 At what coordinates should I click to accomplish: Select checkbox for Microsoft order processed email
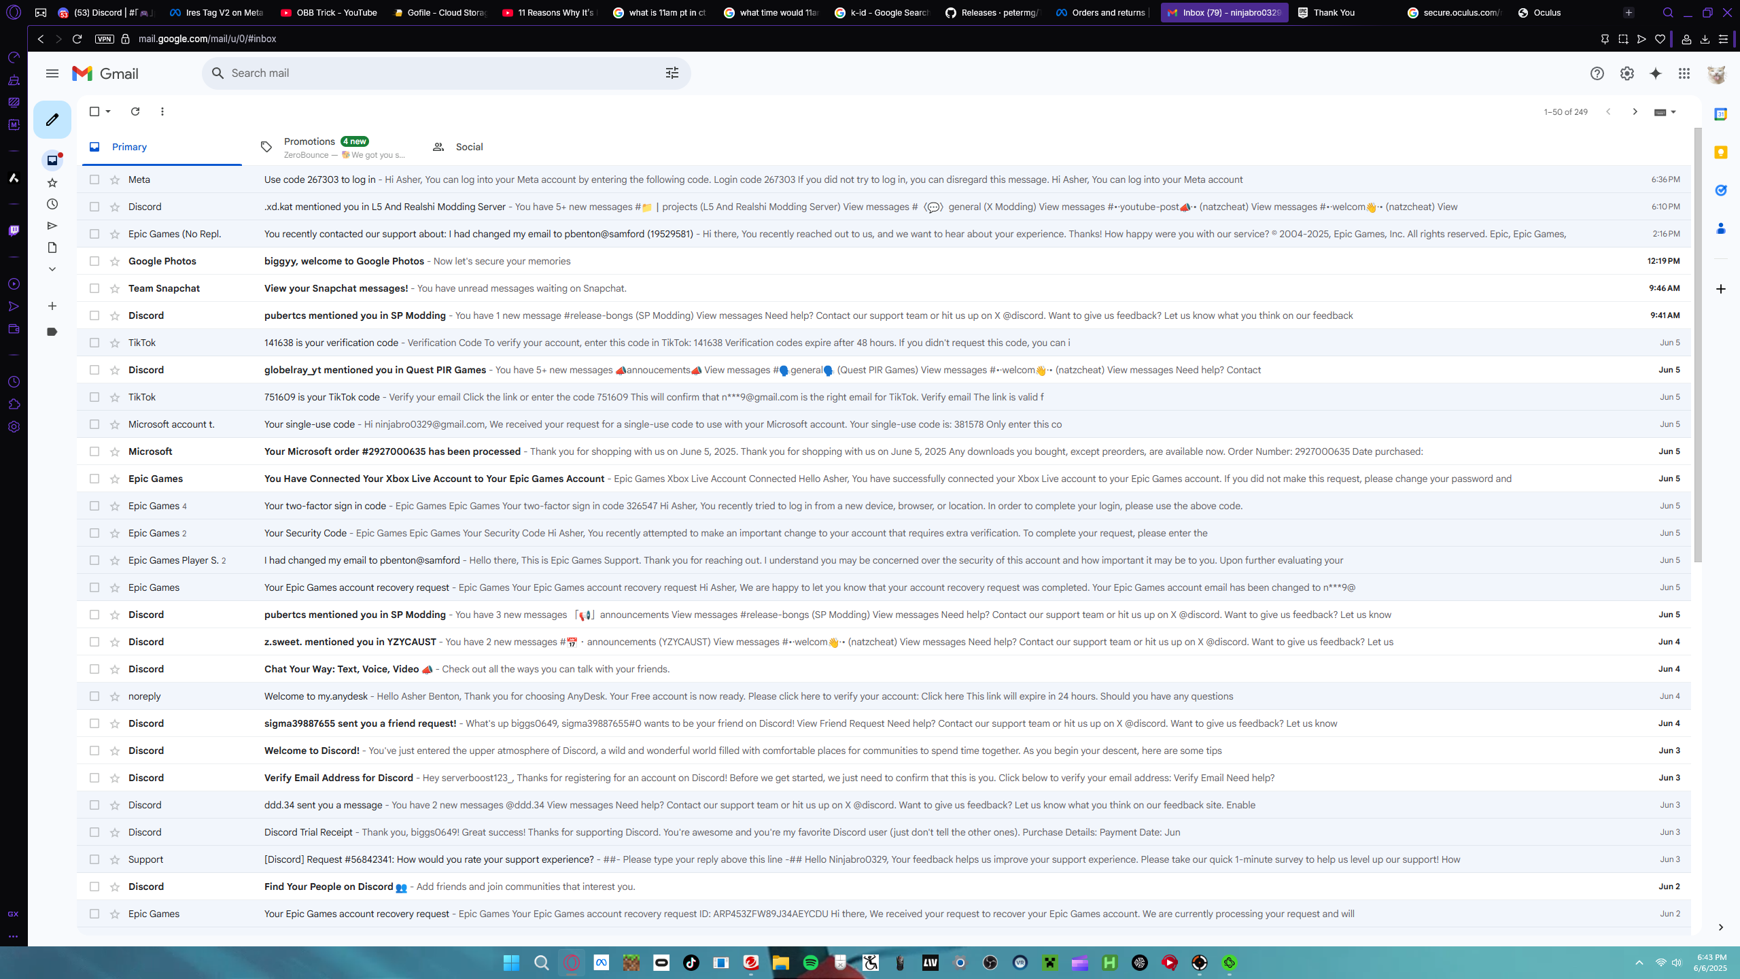(x=94, y=451)
